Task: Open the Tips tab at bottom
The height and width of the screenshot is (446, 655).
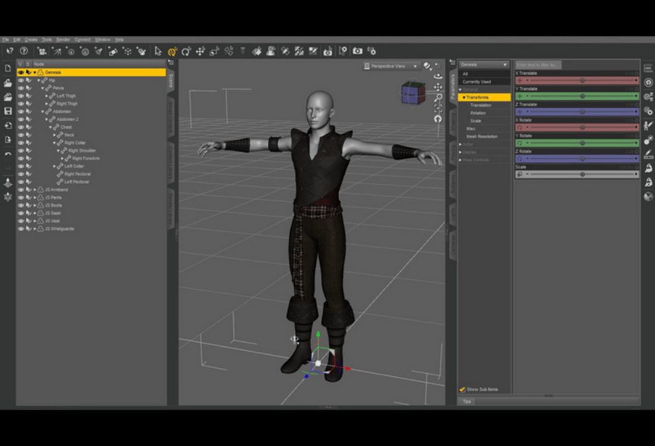Action: tap(467, 402)
